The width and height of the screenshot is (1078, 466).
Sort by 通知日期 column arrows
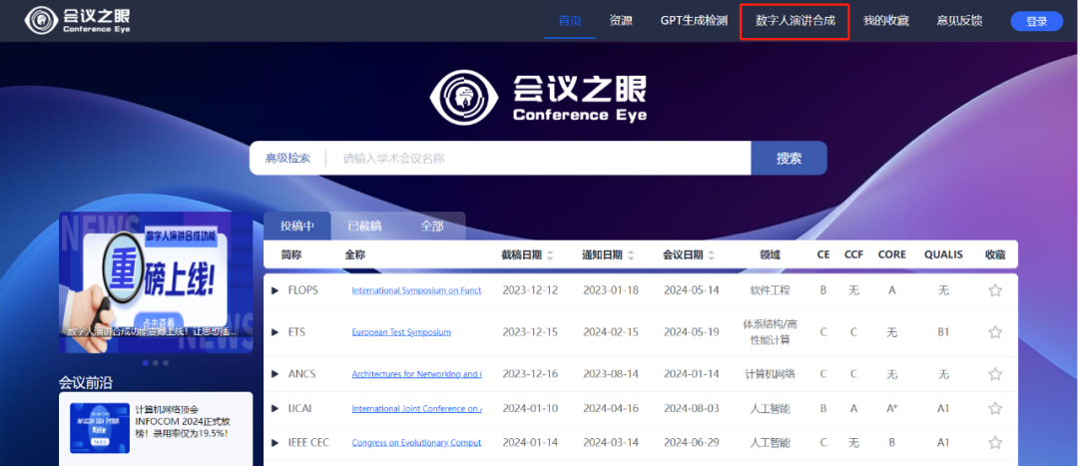(632, 255)
